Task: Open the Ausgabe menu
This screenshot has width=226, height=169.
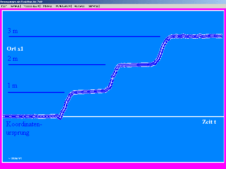Action: point(79,6)
